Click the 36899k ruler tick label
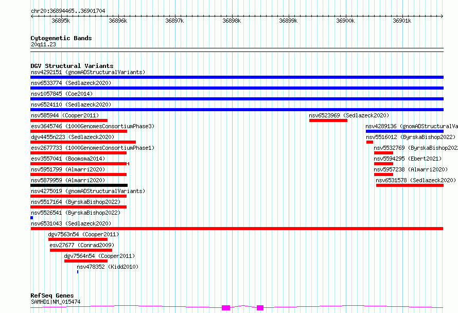 coord(288,21)
